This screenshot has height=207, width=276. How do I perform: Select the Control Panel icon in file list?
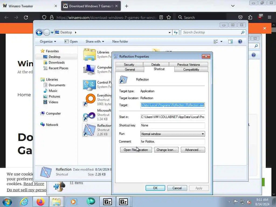(x=89, y=85)
